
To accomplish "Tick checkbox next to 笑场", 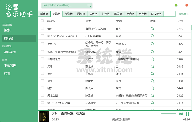I will tap(42, 66).
